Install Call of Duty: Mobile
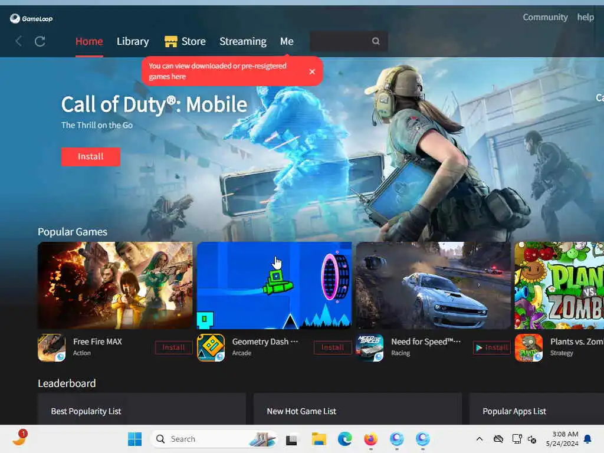 pos(90,156)
